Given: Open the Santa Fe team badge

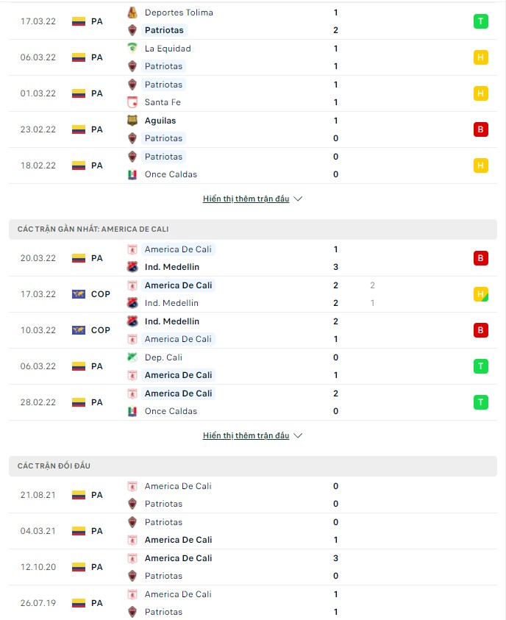Looking at the screenshot, I should click(x=132, y=102).
